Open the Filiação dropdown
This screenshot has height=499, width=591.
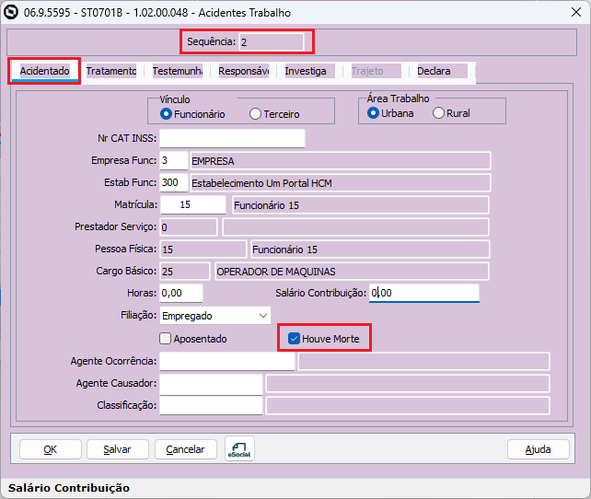click(x=215, y=316)
